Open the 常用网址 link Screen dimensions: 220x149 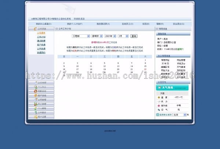pyautogui.click(x=165, y=60)
